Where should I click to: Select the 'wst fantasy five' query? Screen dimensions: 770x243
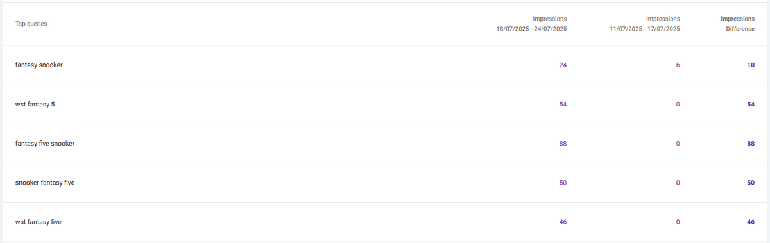(x=38, y=222)
